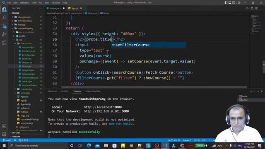265x149 pixels.
Task: Open Chrome from the taskbar
Action: click(x=182, y=145)
